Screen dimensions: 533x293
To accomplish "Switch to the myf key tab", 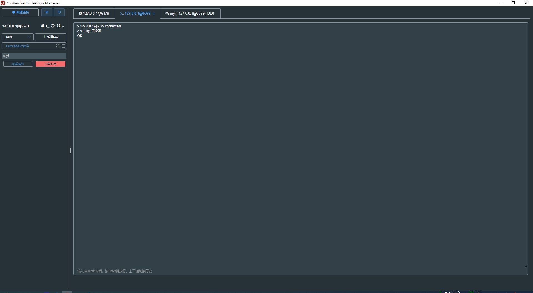I will [x=190, y=13].
